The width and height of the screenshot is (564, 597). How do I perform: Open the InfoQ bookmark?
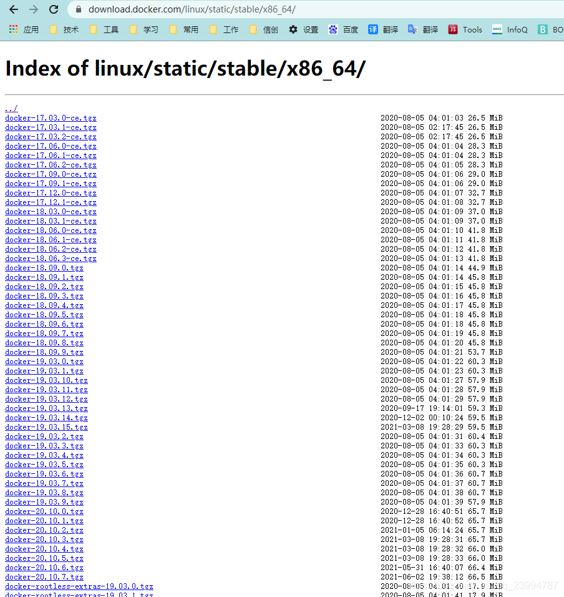point(510,30)
